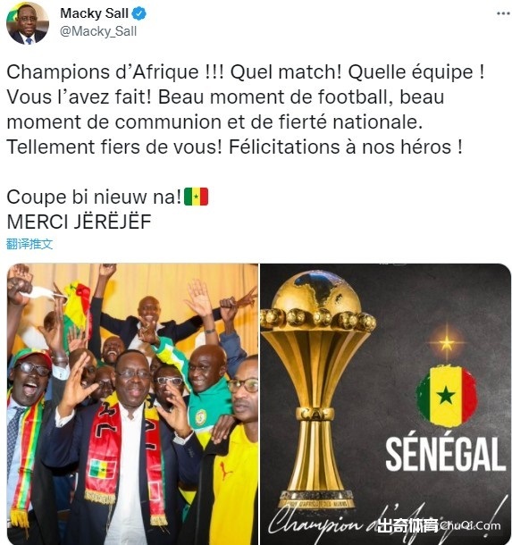The width and height of the screenshot is (512, 545).
Task: Click the Senegal flag emoji in tweet
Action: click(196, 197)
